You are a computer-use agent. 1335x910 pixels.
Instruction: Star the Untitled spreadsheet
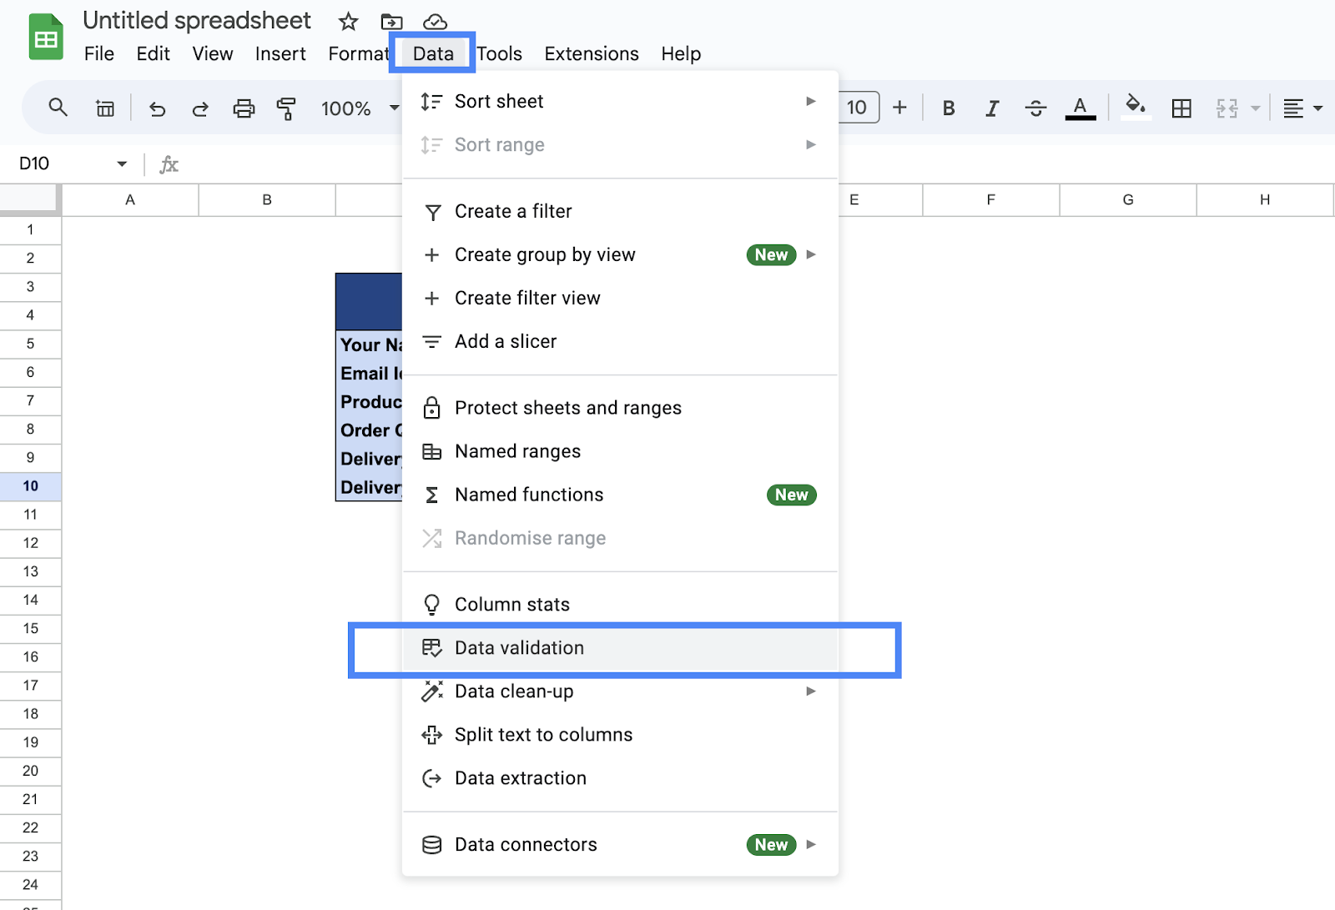click(x=347, y=22)
